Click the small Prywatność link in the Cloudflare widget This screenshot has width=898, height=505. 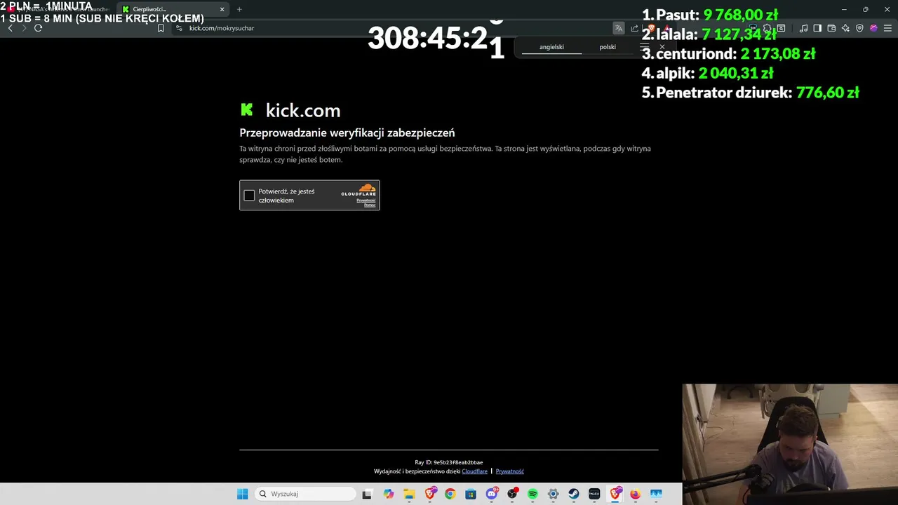click(366, 200)
